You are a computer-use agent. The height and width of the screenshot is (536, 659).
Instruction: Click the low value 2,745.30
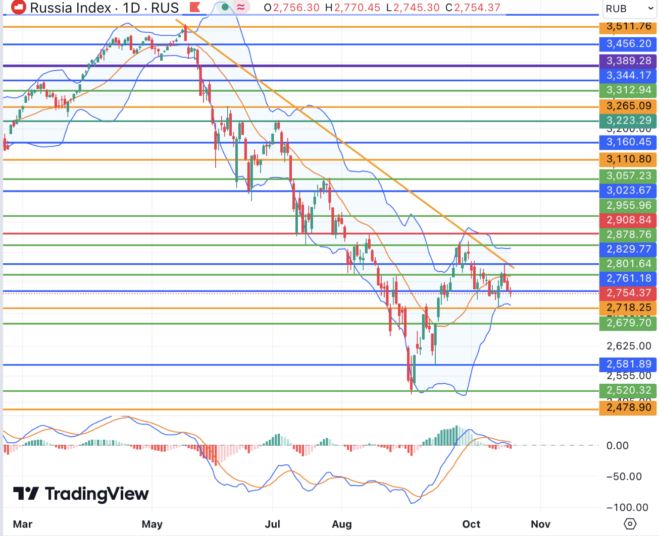click(417, 8)
